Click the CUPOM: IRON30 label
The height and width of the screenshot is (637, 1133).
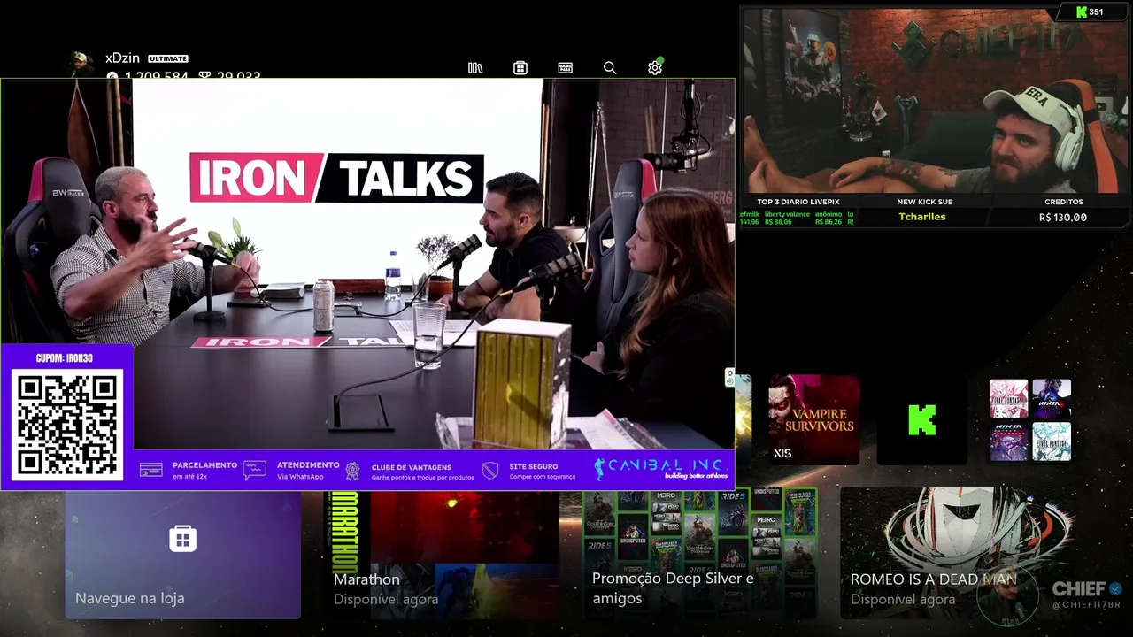coord(65,358)
